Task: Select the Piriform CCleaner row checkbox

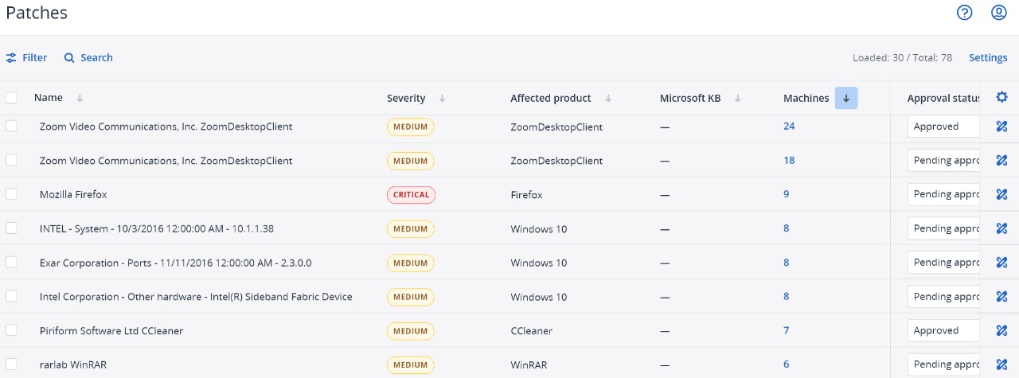Action: pyautogui.click(x=11, y=330)
